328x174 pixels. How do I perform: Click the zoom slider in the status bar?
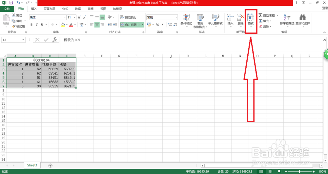300,171
